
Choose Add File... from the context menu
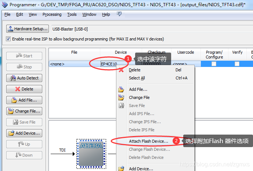[x=155, y=89]
